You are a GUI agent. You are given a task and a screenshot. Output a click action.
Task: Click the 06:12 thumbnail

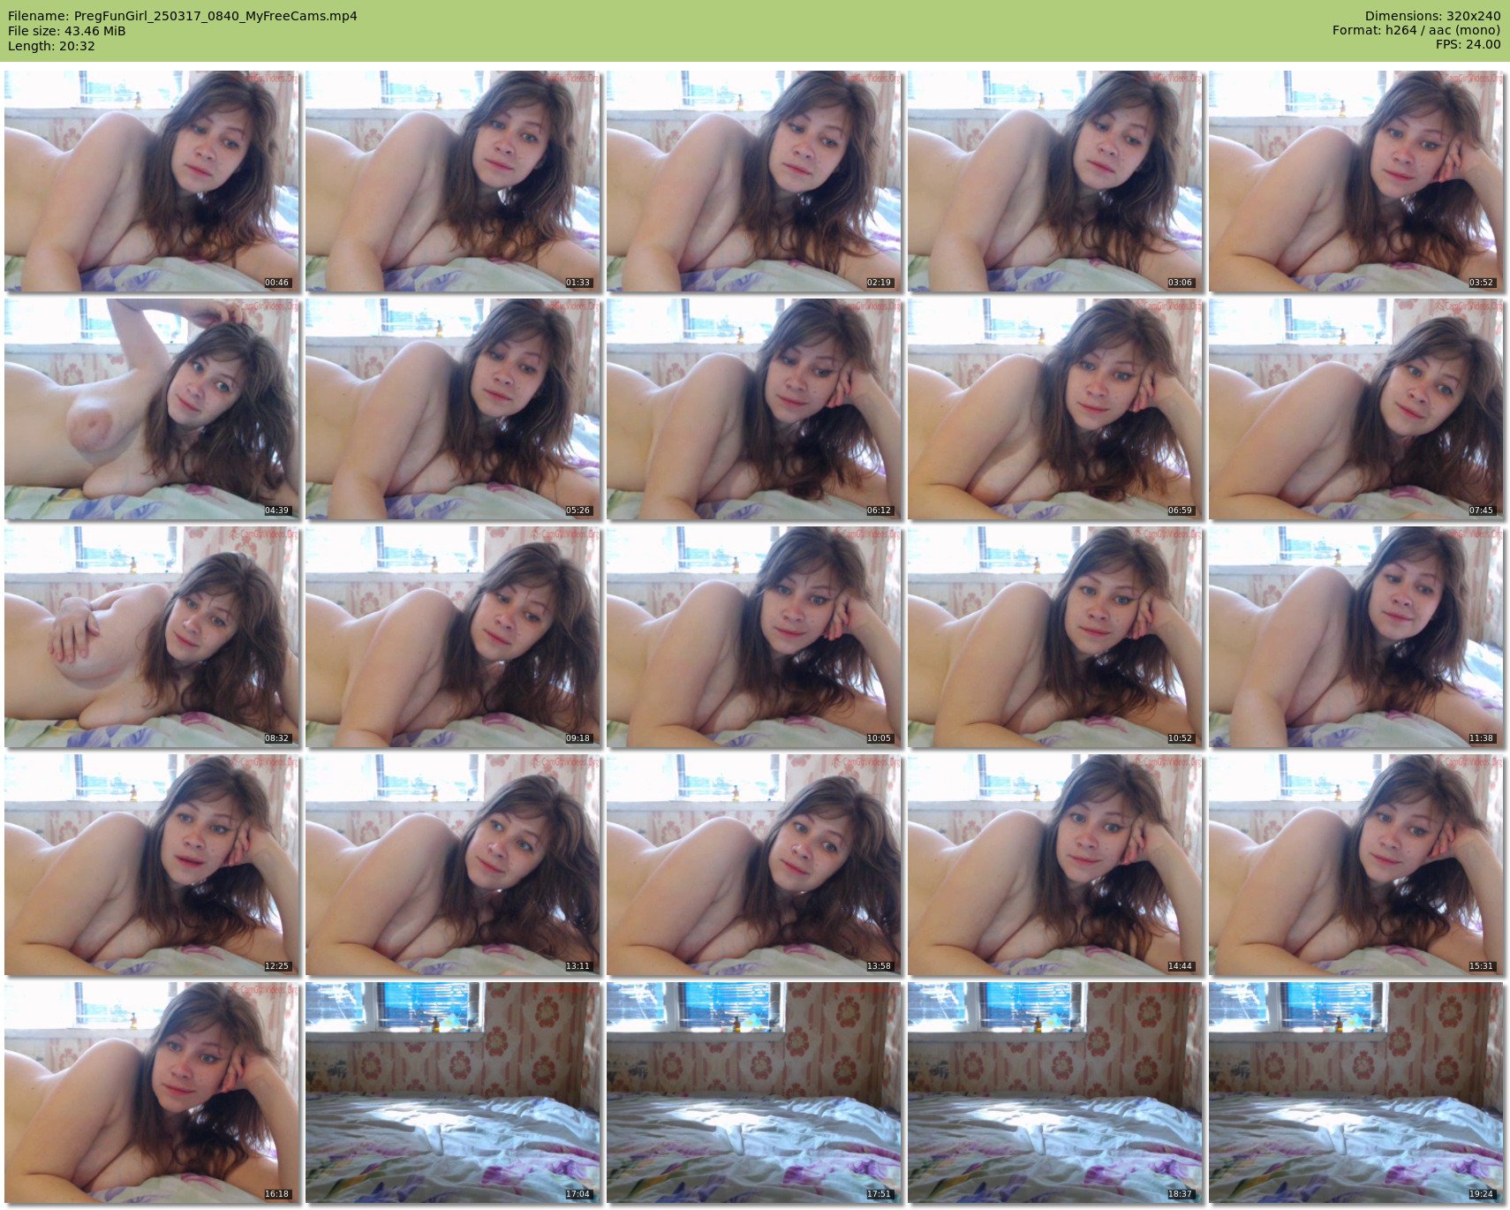[754, 409]
